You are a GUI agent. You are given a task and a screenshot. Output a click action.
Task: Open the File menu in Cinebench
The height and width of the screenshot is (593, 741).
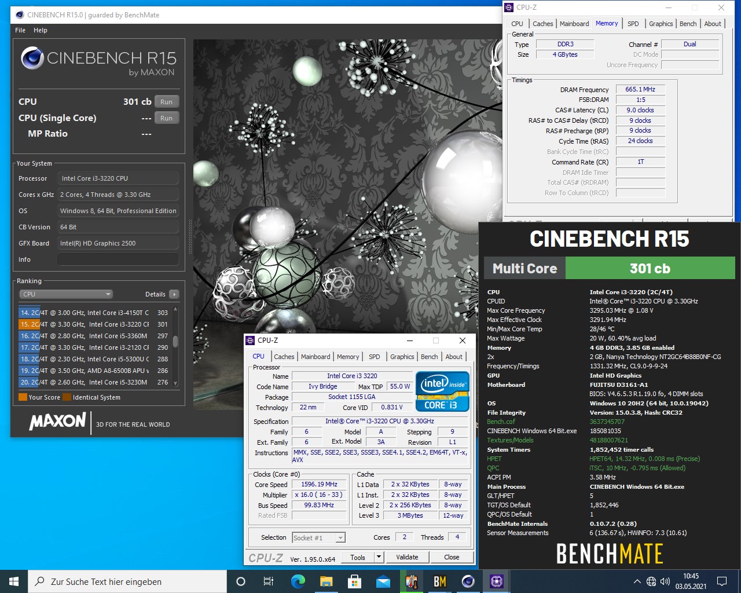click(x=20, y=30)
